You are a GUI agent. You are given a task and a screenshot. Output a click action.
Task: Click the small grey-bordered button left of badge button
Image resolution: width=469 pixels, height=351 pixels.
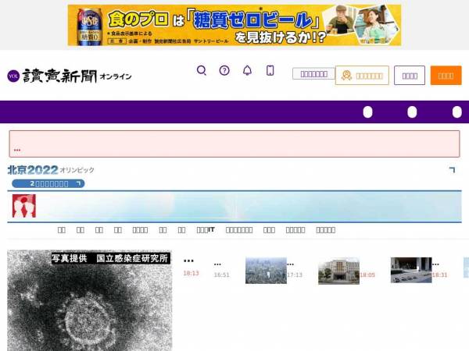313,74
